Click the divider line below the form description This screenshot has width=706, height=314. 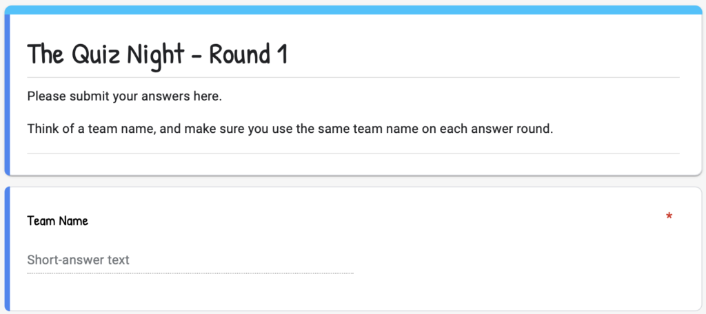pos(353,153)
